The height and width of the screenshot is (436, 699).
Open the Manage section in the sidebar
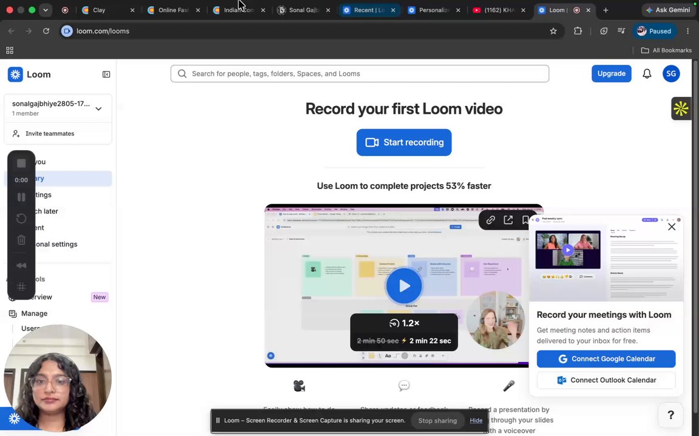[34, 313]
